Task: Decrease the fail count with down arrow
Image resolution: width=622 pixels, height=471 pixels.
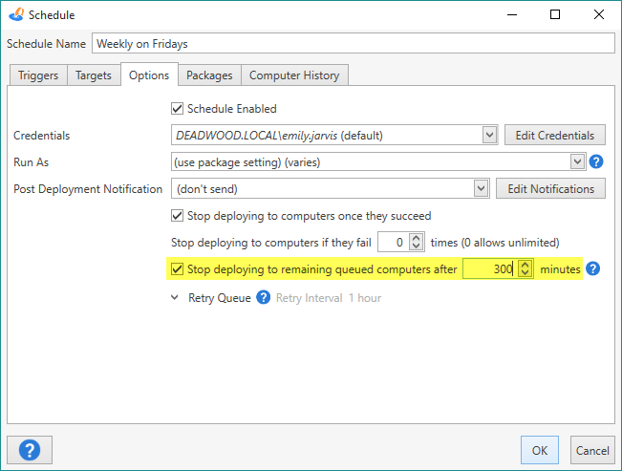Action: pyautogui.click(x=417, y=246)
